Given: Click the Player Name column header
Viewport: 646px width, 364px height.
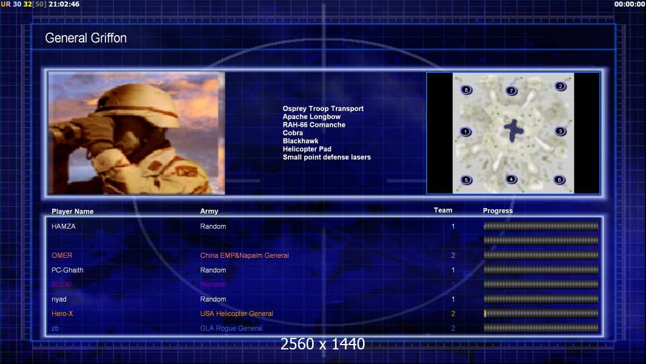Looking at the screenshot, I should (x=73, y=212).
